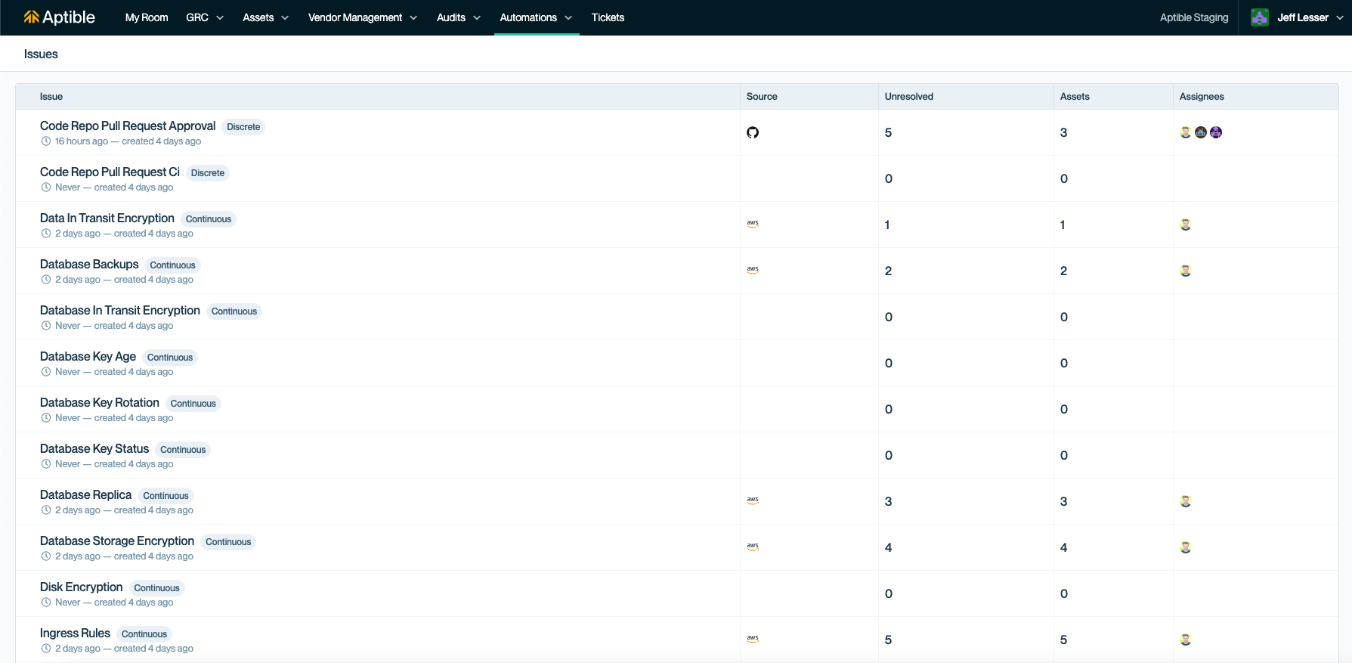This screenshot has height=663, width=1352.
Task: Click the assignee avatar in Ingress Rules row
Action: [x=1186, y=640]
